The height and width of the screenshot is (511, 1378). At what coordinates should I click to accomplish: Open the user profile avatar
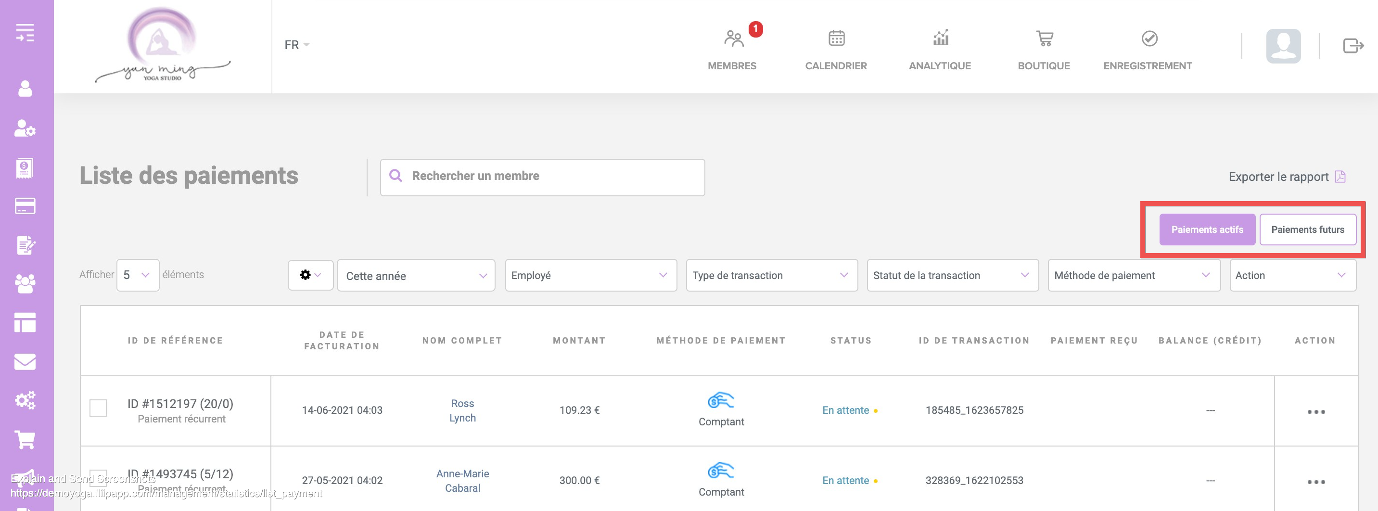(1283, 46)
